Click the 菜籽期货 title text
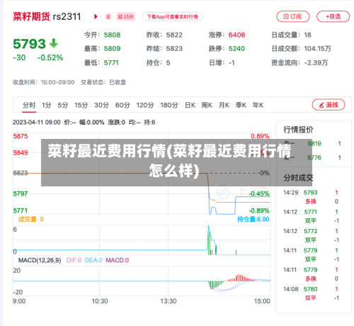Screen dimensions: 354x326 (31, 16)
